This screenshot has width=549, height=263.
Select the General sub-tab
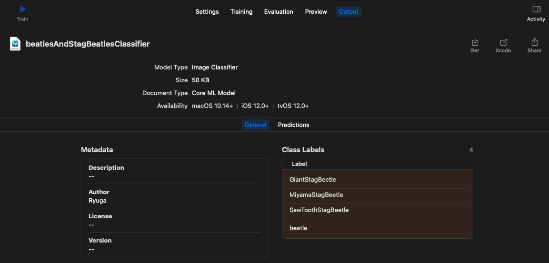(256, 125)
